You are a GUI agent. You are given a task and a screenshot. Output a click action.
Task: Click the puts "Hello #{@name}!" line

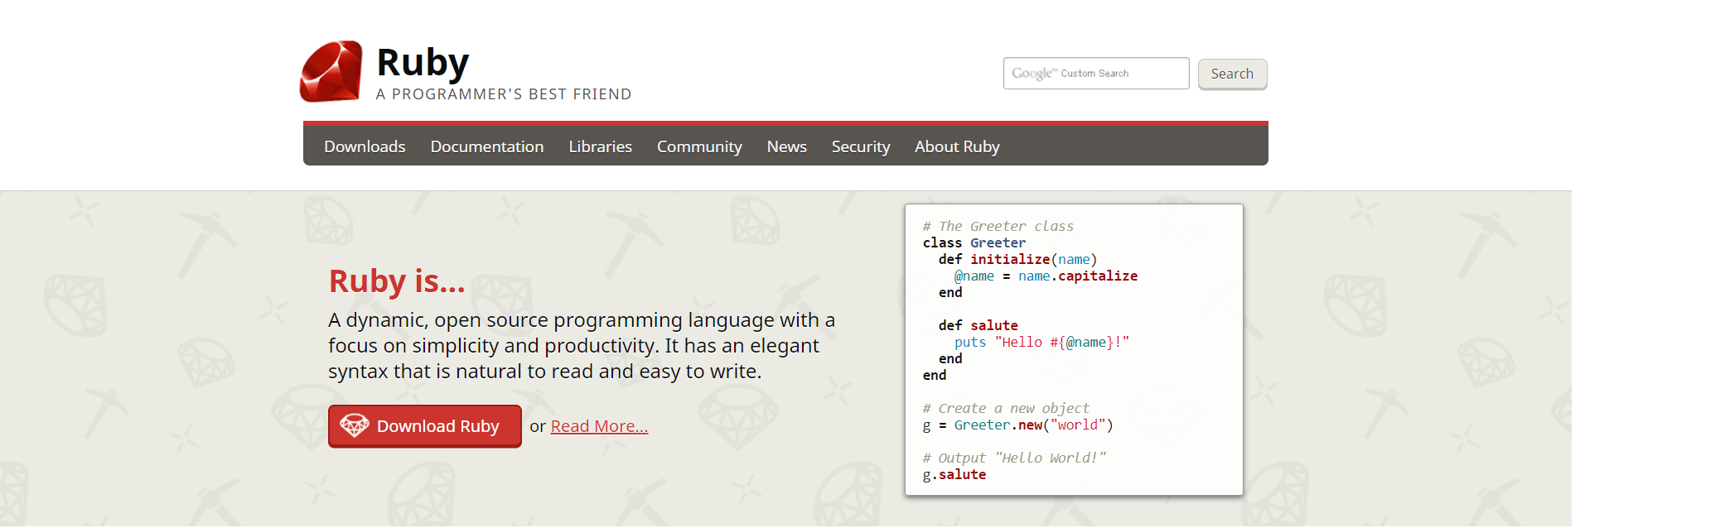tap(1041, 342)
